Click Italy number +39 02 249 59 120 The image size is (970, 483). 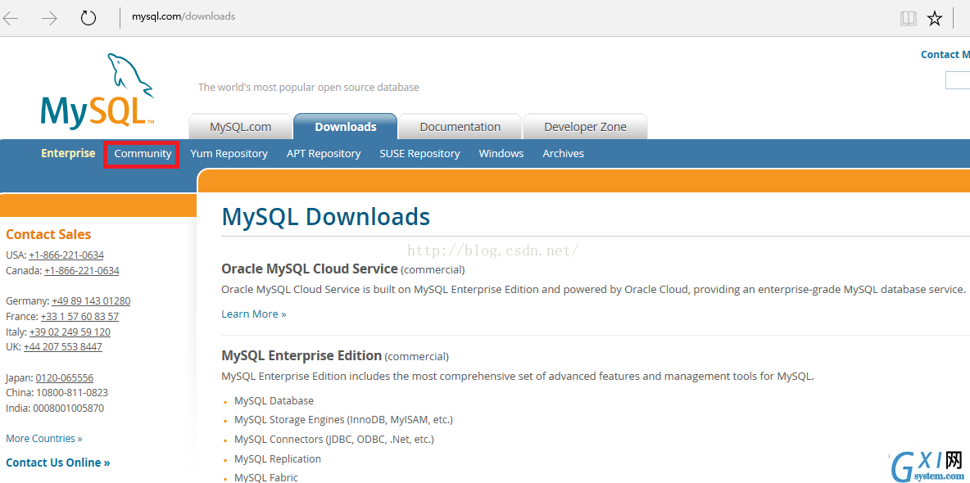click(x=70, y=332)
